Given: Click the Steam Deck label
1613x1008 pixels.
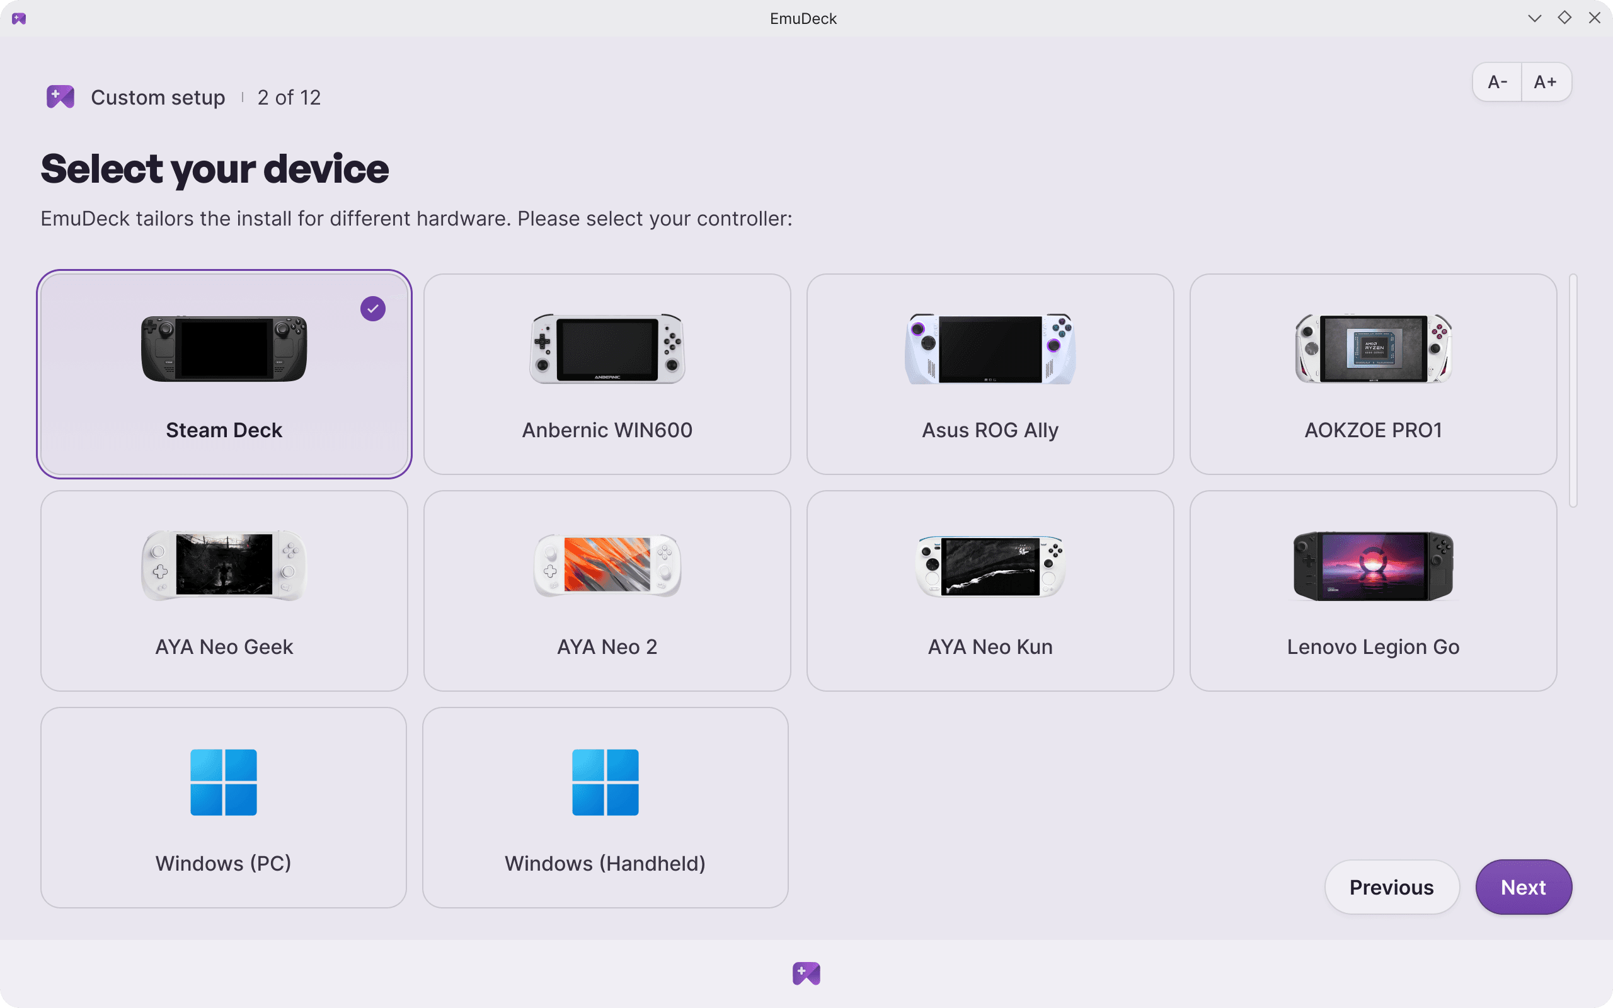Looking at the screenshot, I should point(224,430).
